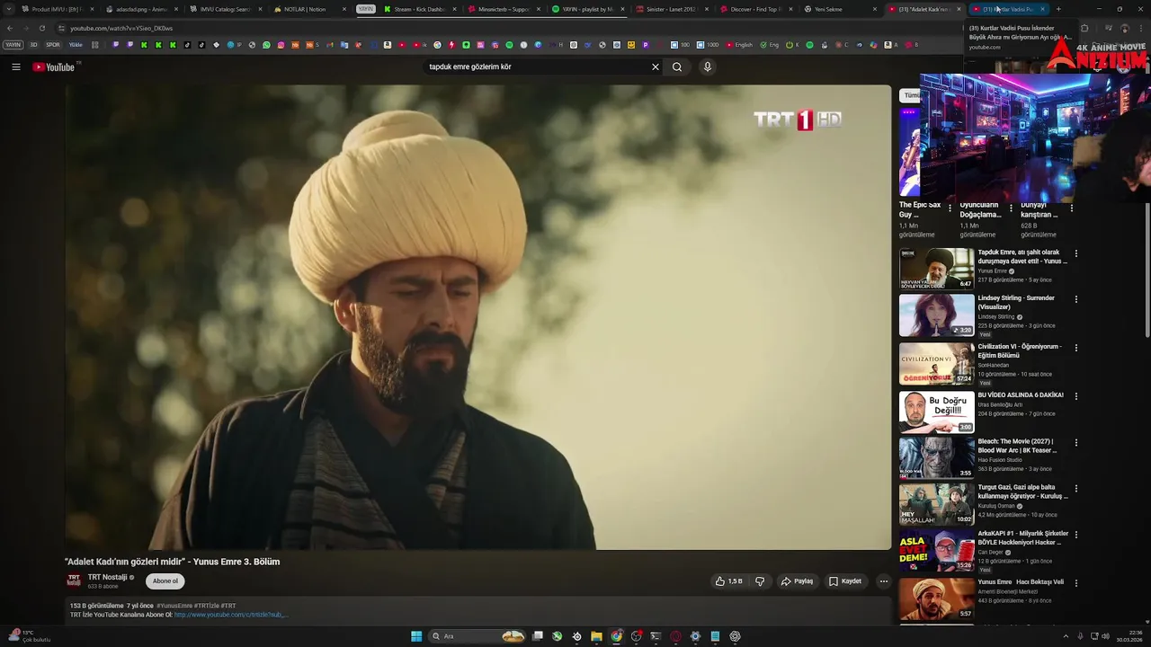Go back in browser history

[x=10, y=28]
